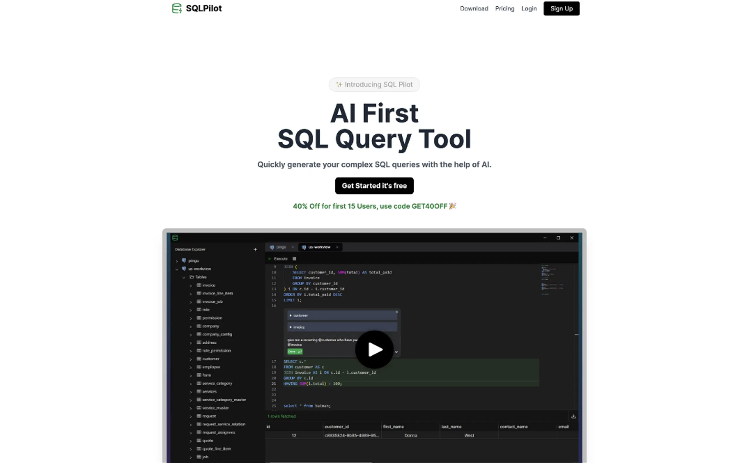This screenshot has width=741, height=463.
Task: Click the Execute play icon
Action: [x=270, y=259]
